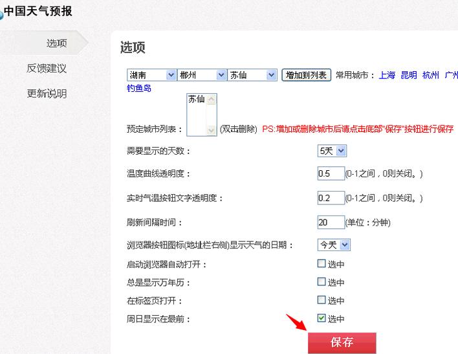Select 上海 from common cities
Viewport: 458px width, 354px height.
(387, 75)
